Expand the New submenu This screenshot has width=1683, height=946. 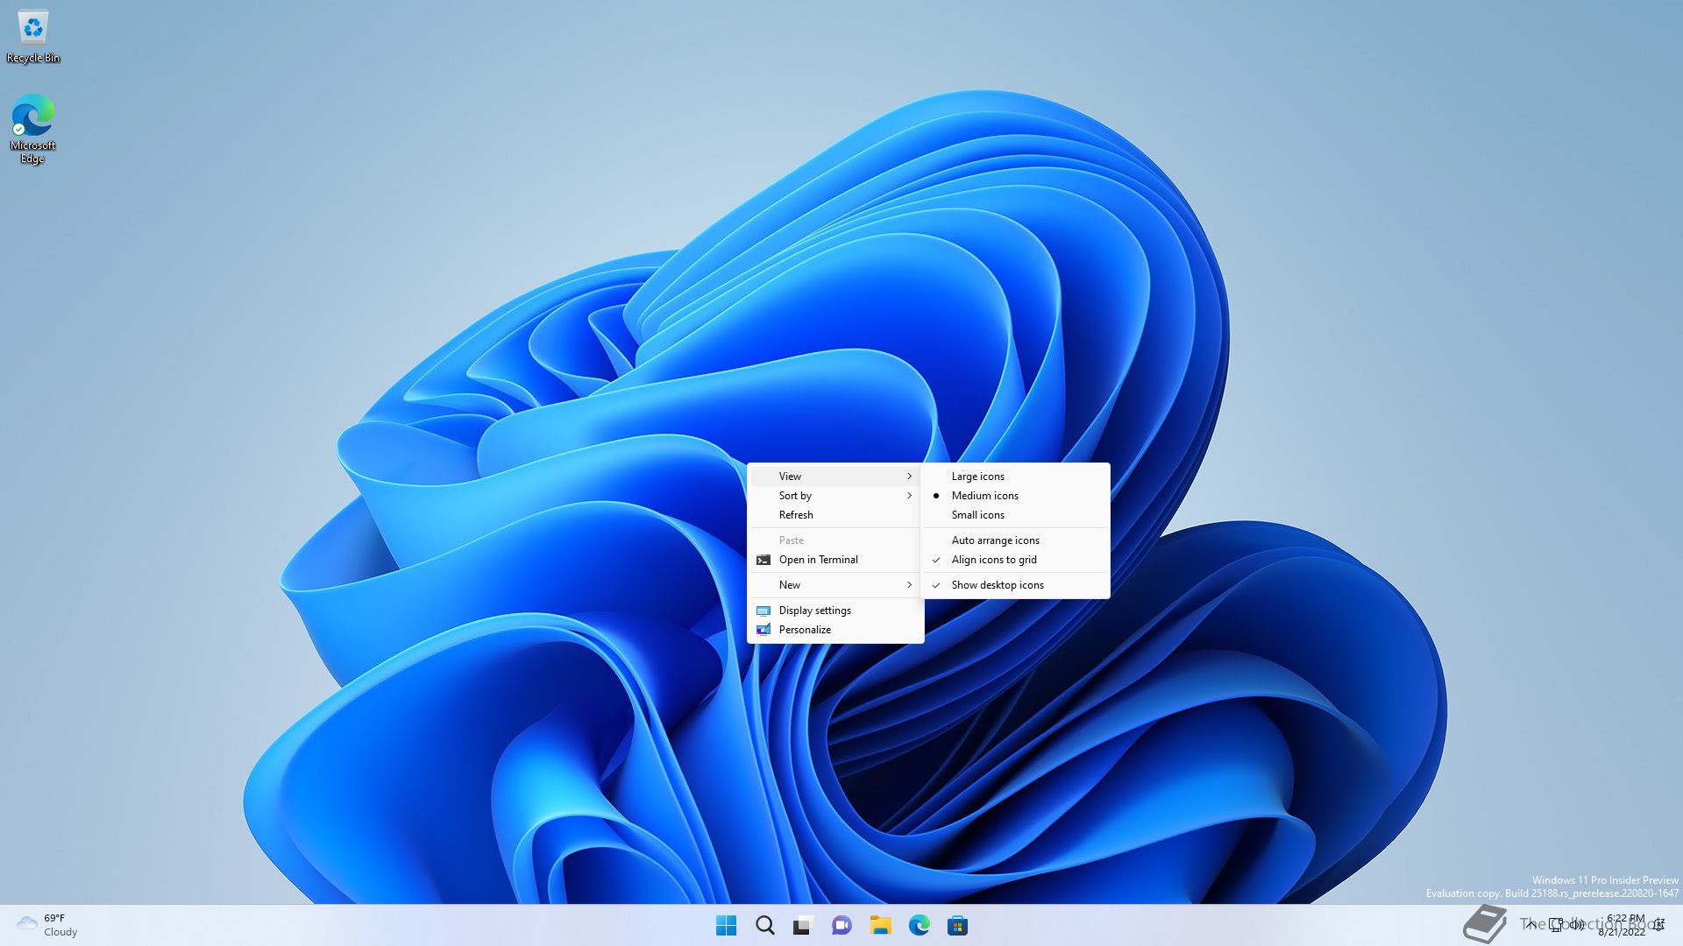[x=834, y=585]
